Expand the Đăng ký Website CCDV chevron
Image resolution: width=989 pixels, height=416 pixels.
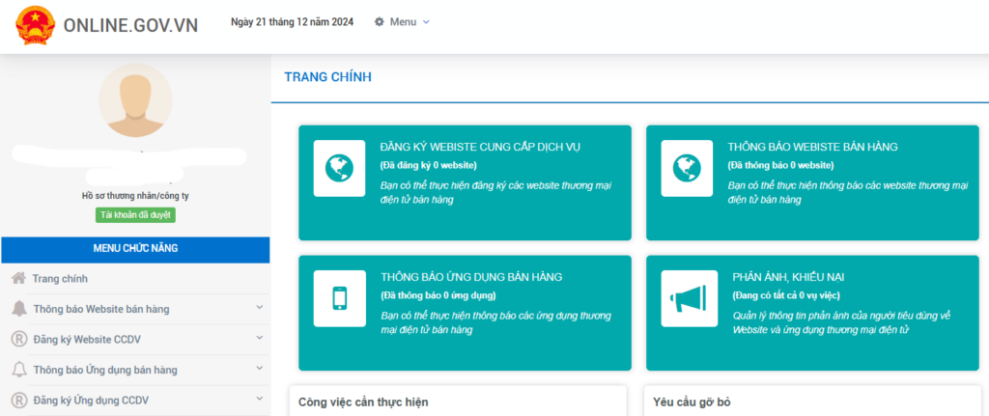[x=259, y=338]
